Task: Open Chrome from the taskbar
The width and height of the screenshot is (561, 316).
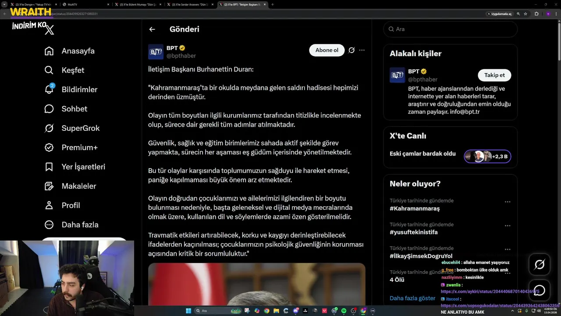Action: point(266,311)
